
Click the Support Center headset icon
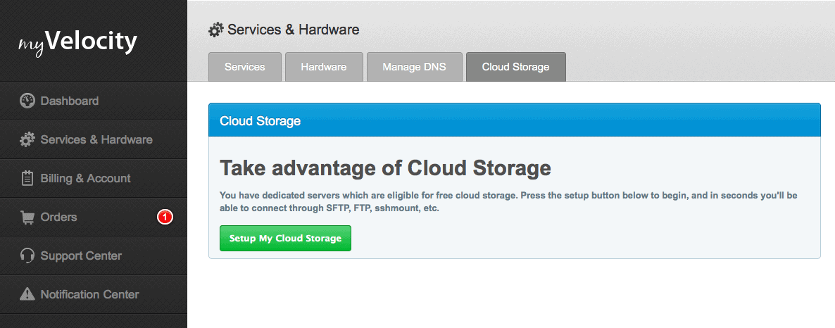click(x=27, y=256)
